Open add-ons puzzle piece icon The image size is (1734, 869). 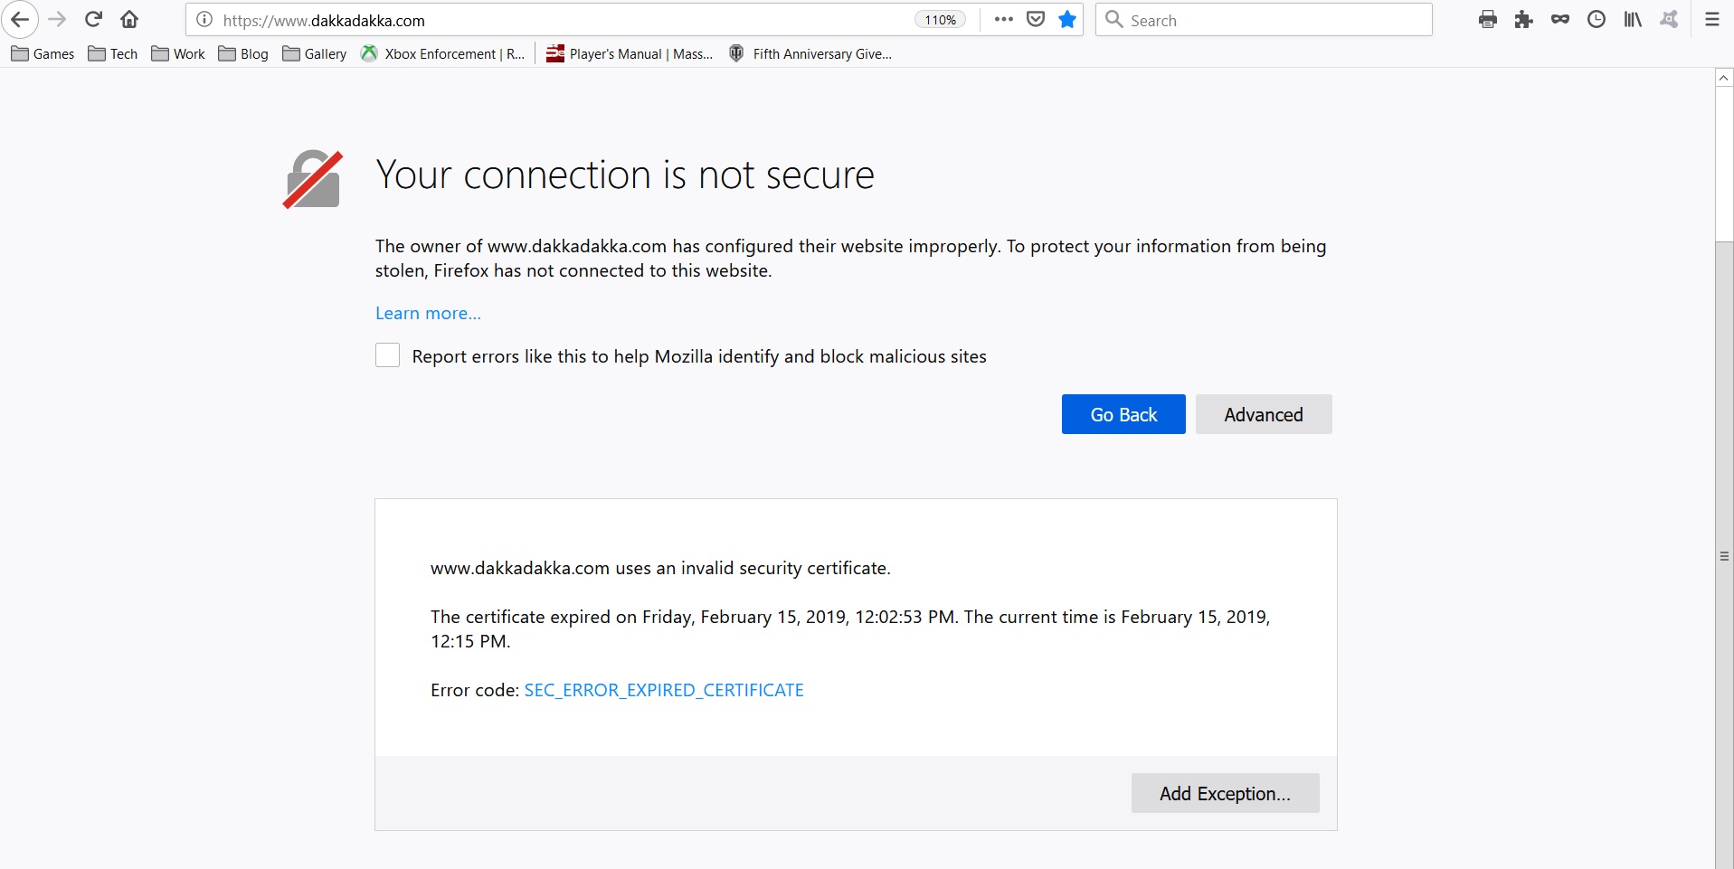(1523, 20)
